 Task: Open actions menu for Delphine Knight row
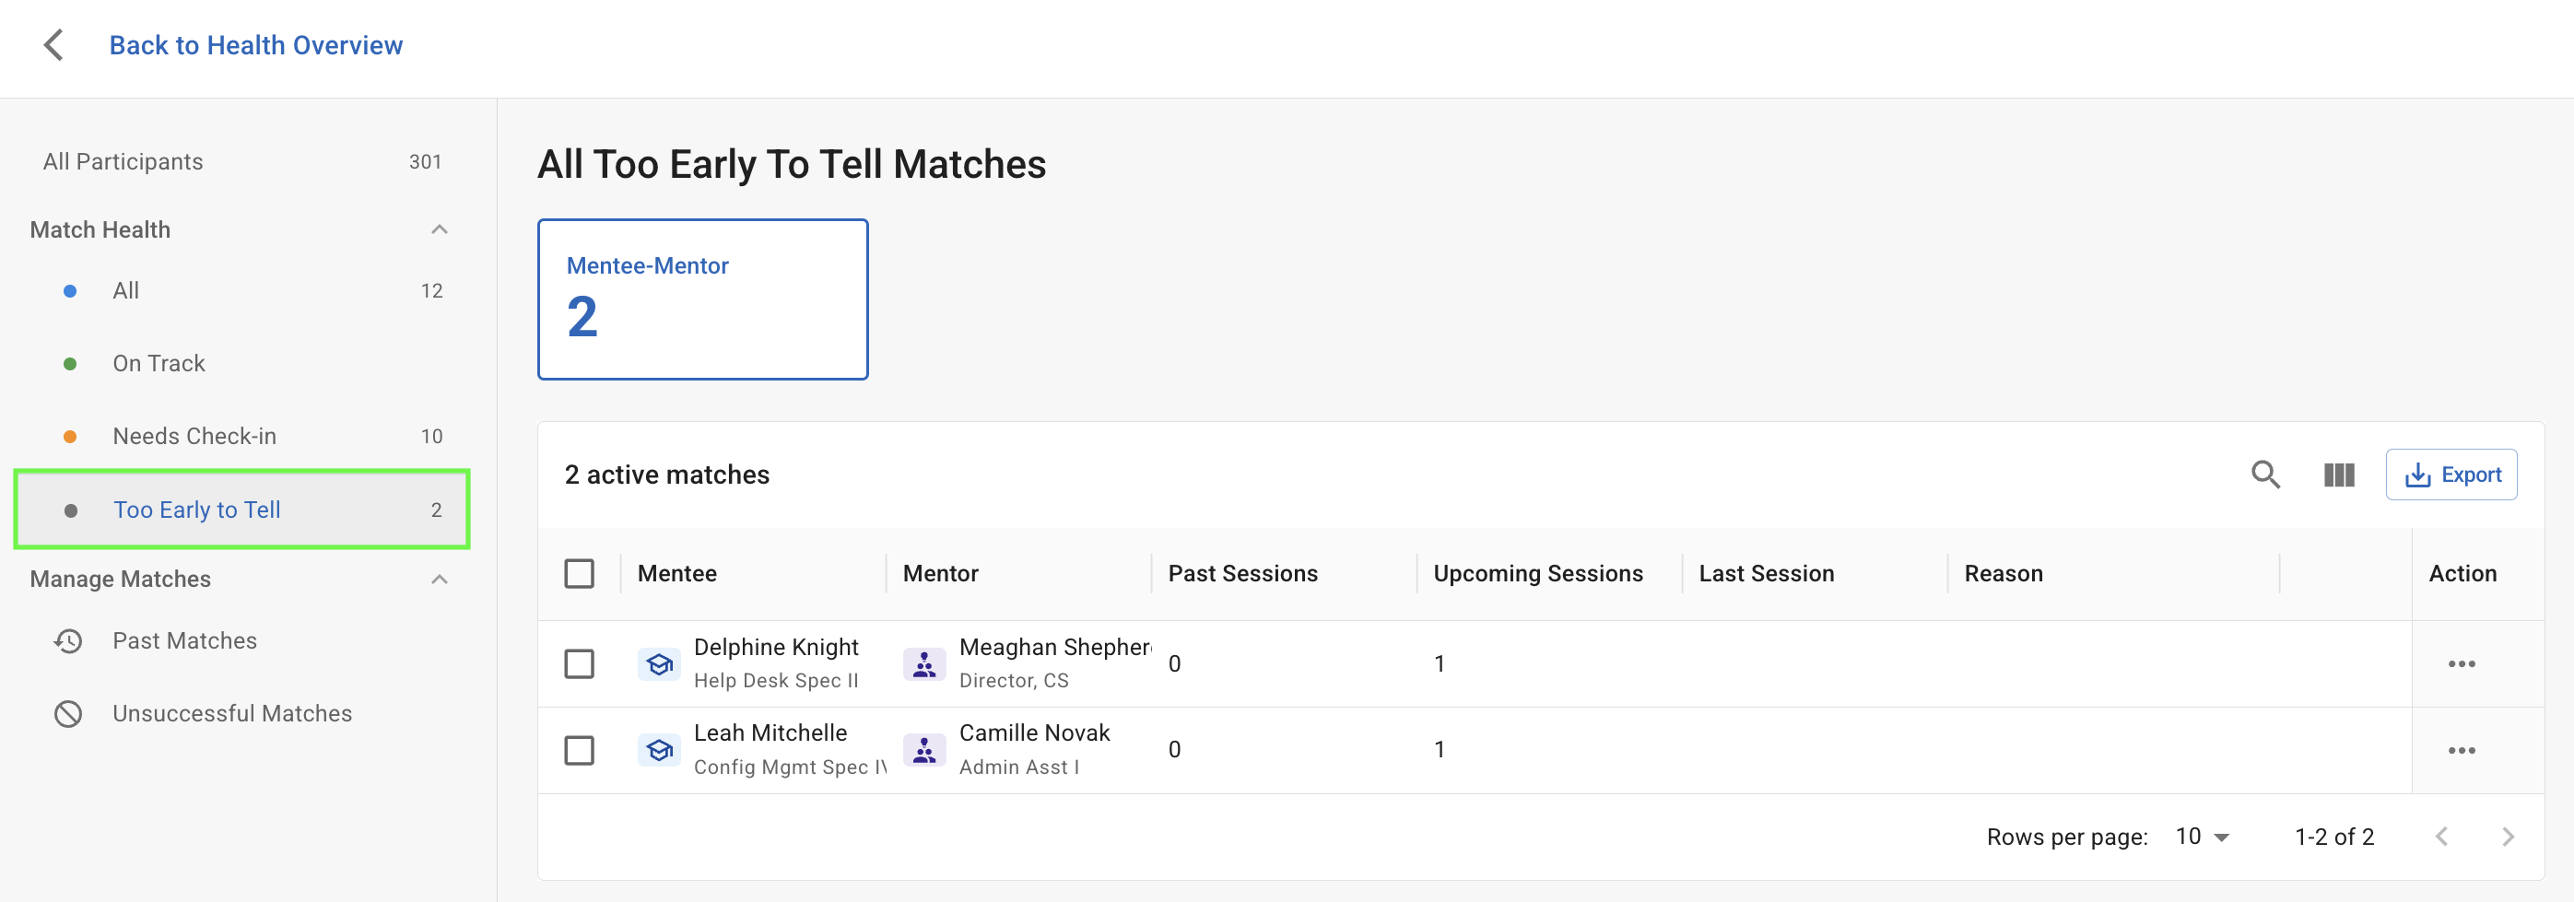pos(2461,664)
